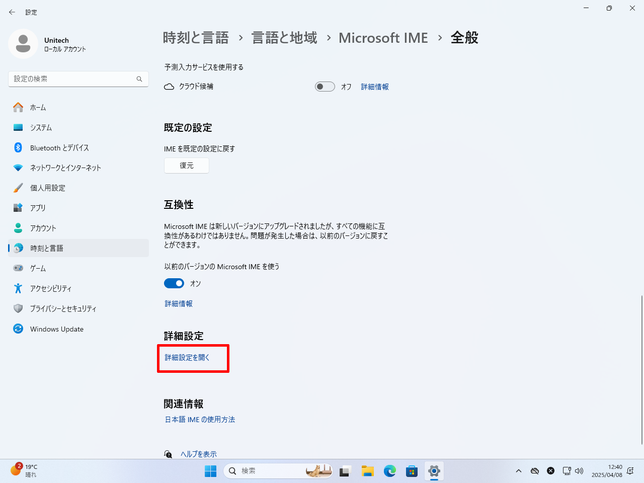Click the Unitech account name
The height and width of the screenshot is (483, 644).
point(56,40)
